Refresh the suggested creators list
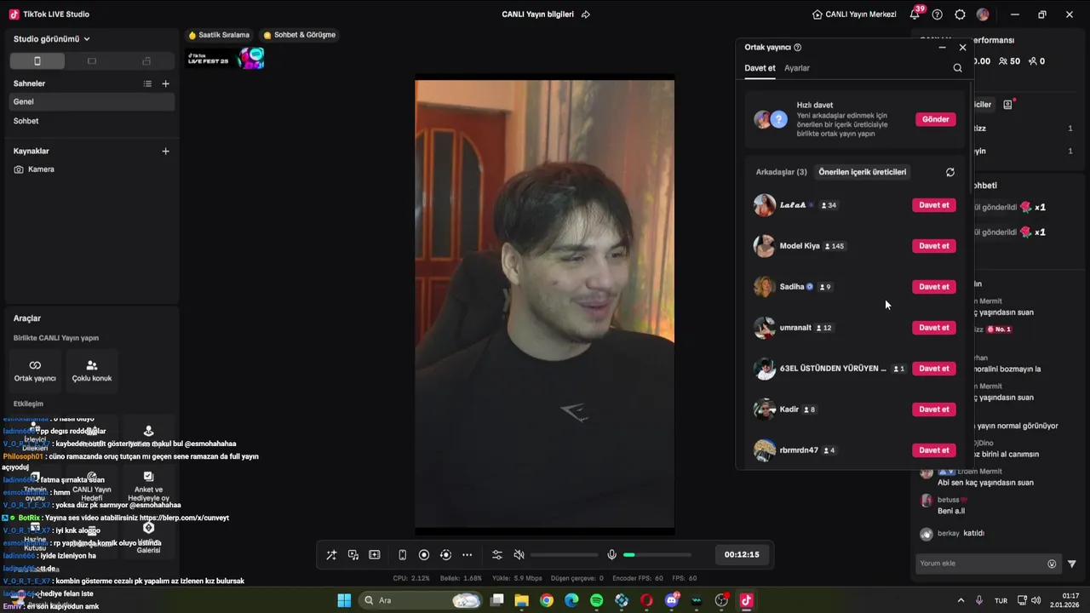Viewport: 1090px width, 613px height. coord(950,172)
